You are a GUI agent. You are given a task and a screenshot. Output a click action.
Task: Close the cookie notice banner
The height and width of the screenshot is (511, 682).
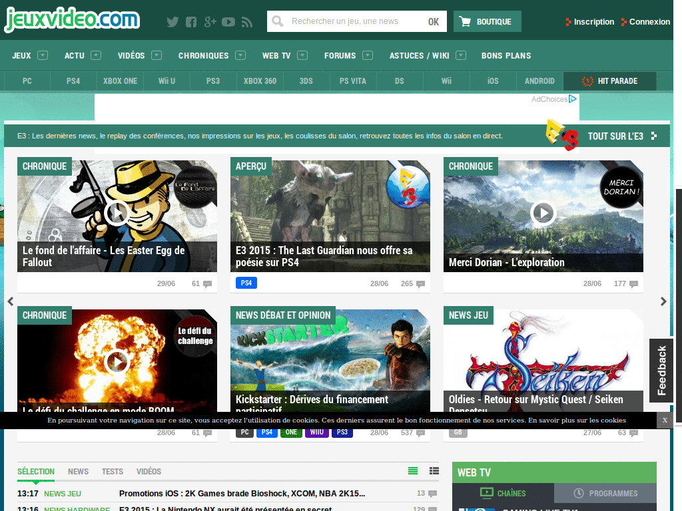[x=665, y=421]
